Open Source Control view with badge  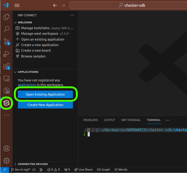6,42
